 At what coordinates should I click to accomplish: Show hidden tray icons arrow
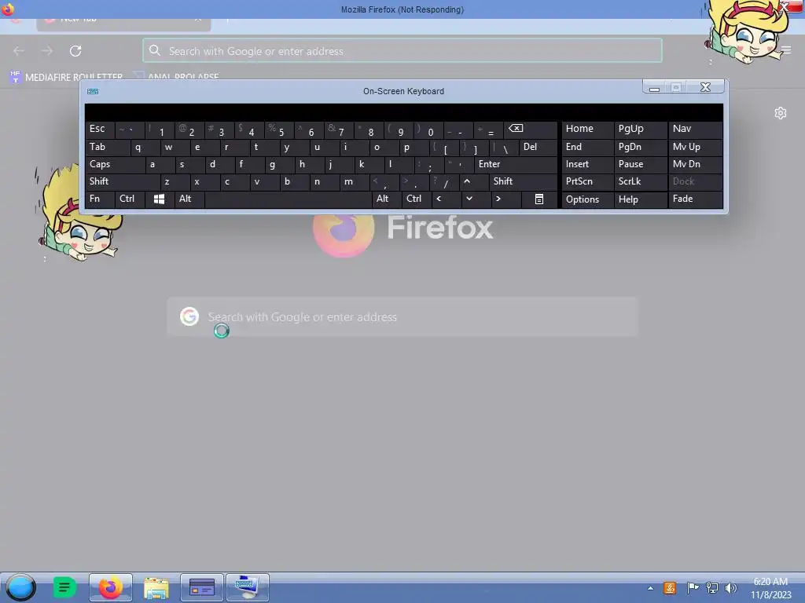650,588
